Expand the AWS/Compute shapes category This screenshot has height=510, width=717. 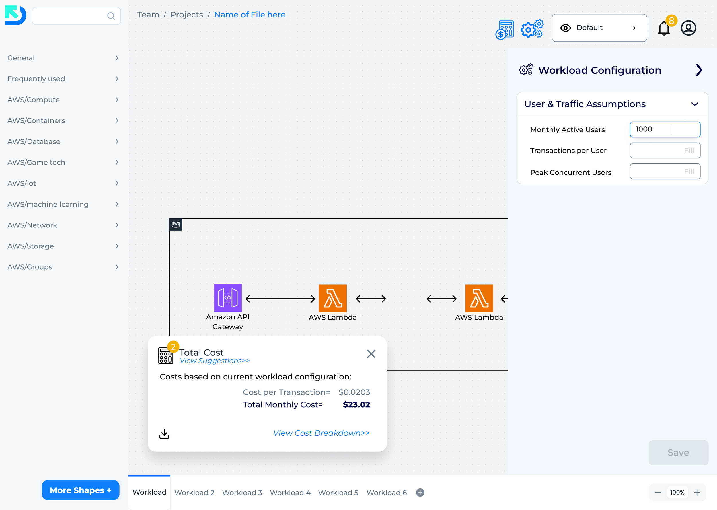pyautogui.click(x=63, y=100)
